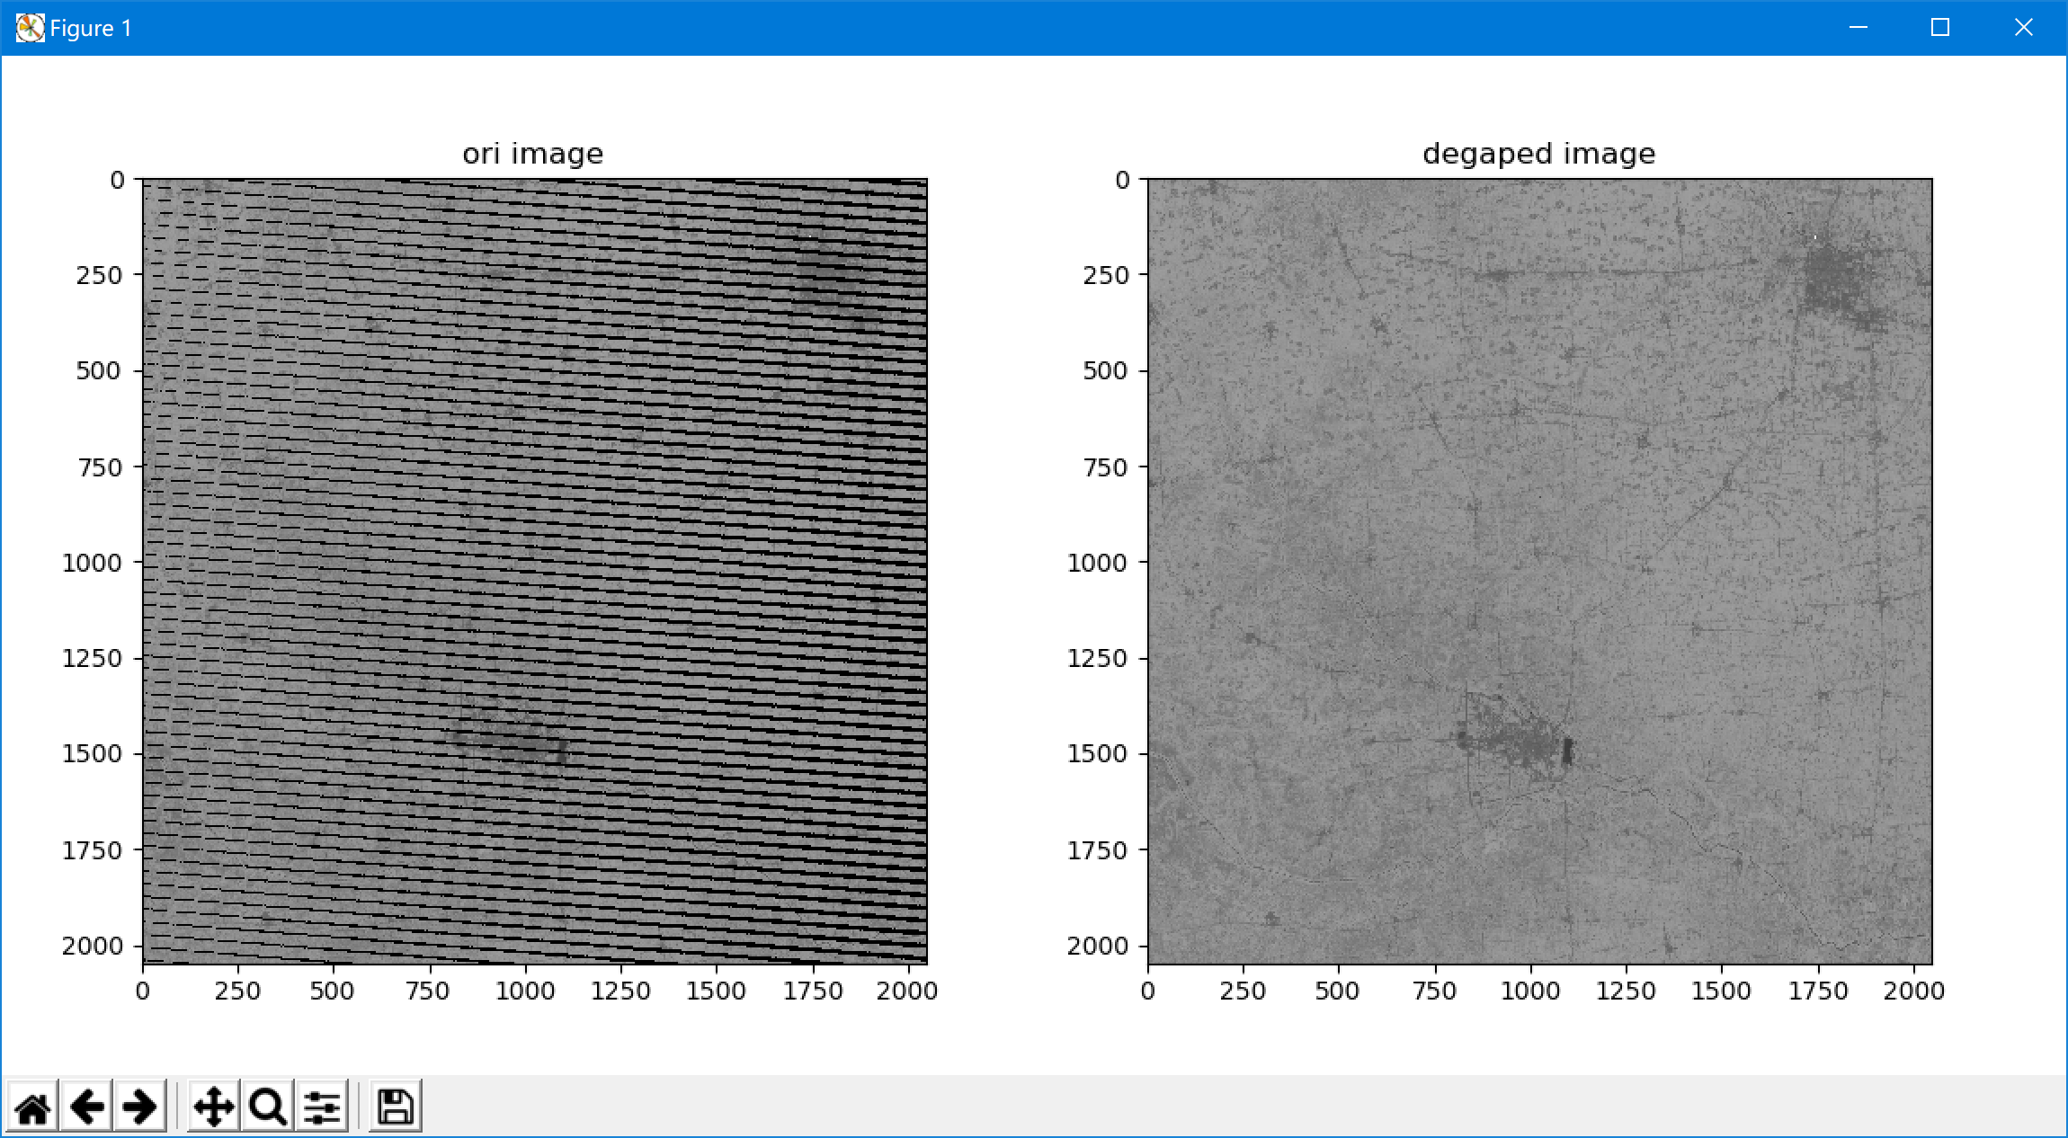Go back to previous view arrow

(86, 1107)
